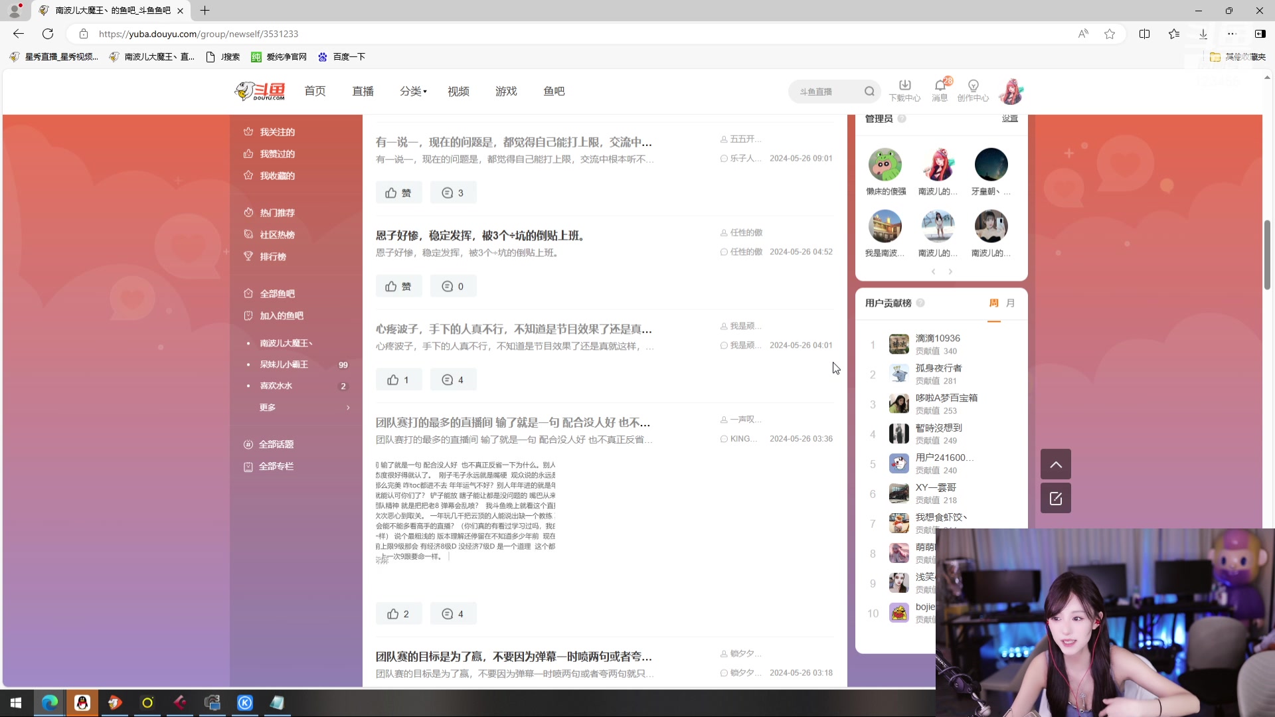Image resolution: width=1275 pixels, height=717 pixels.
Task: Open the 分类 dropdown in the navigation
Action: 412,91
